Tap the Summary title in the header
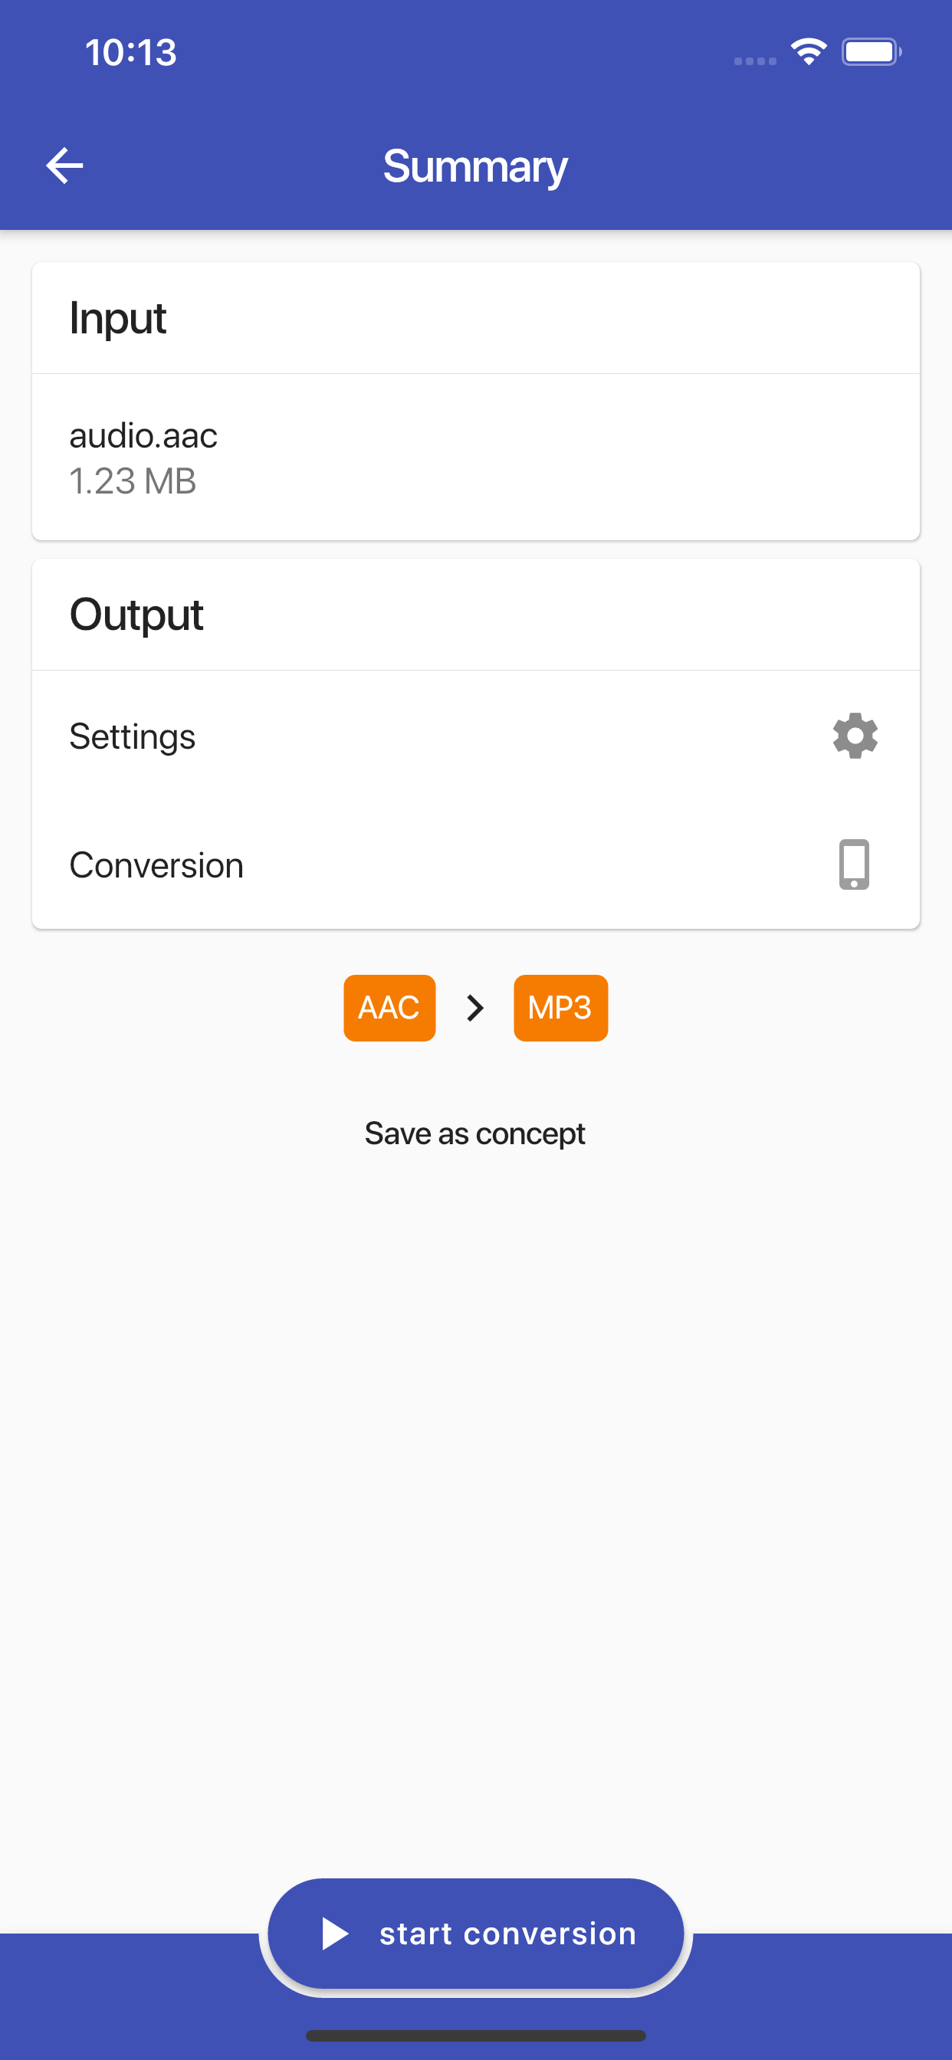 click(x=475, y=166)
